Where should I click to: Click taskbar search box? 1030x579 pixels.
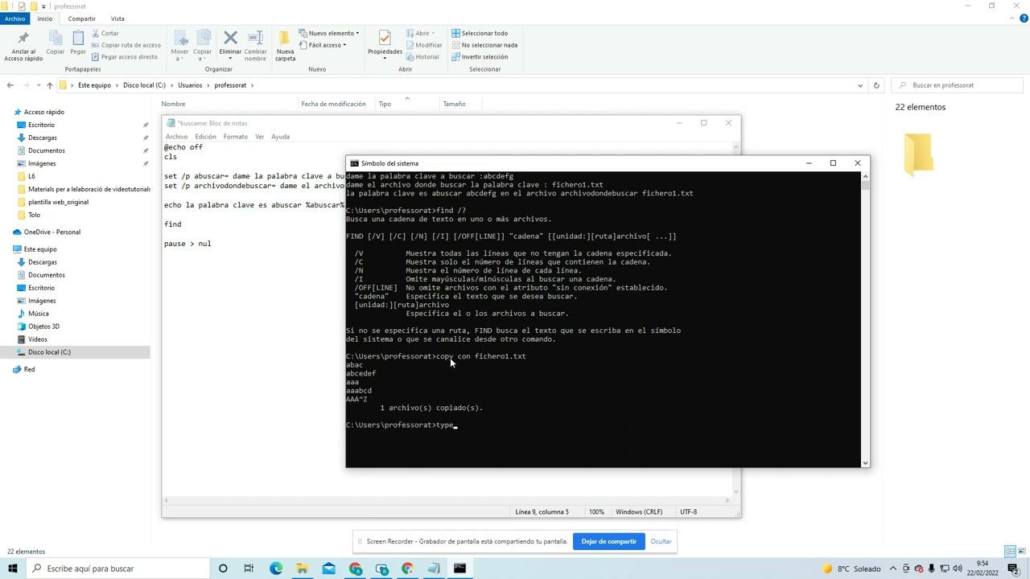click(x=118, y=569)
